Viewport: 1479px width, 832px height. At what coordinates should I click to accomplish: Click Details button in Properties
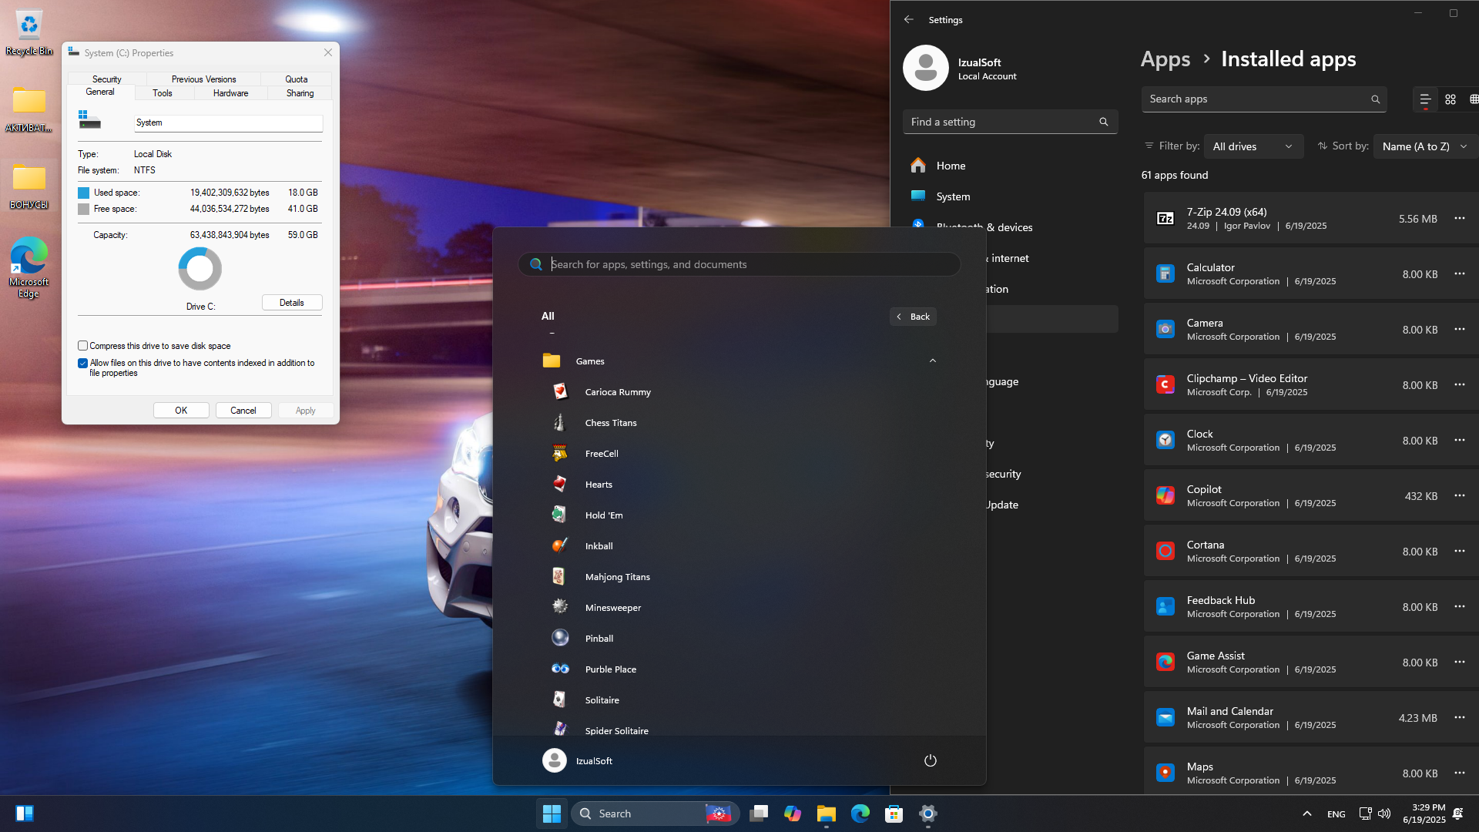(x=292, y=303)
